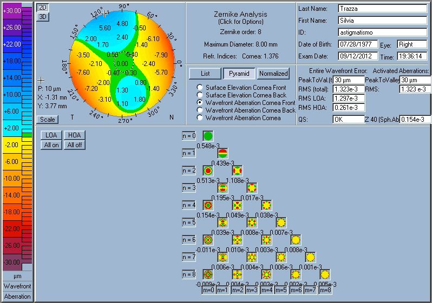
Task: Click the All off button
Action: tap(74, 144)
